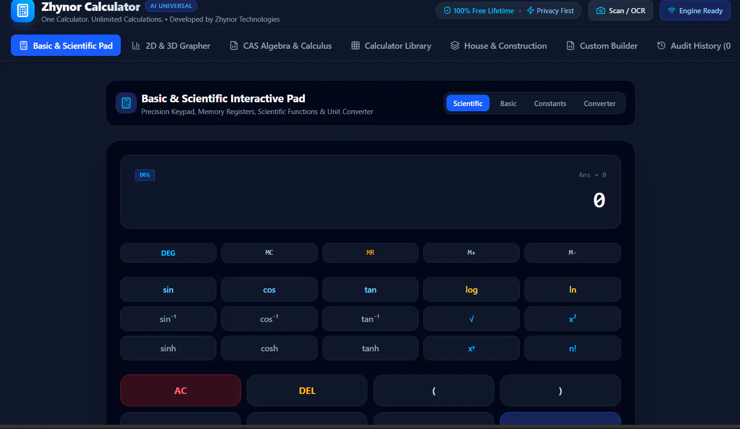
Task: Click the square root key
Action: pyautogui.click(x=471, y=319)
